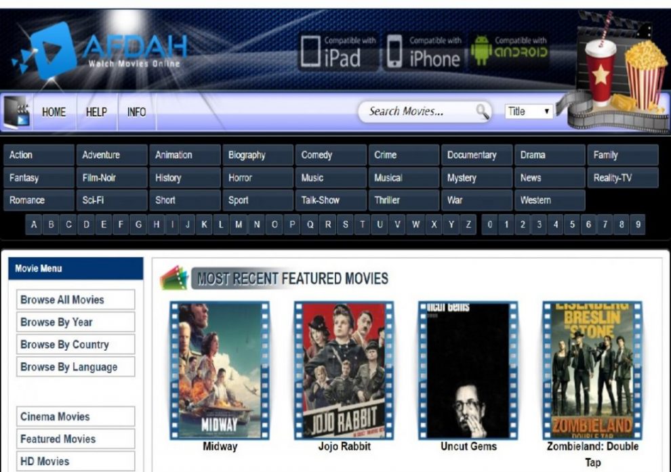This screenshot has width=671, height=472.
Task: Click Browse By Country link
Action: pos(76,344)
